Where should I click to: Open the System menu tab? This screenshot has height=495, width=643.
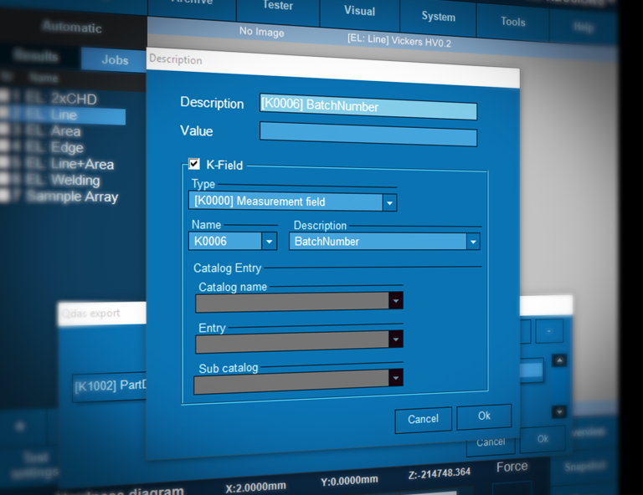[x=438, y=17]
